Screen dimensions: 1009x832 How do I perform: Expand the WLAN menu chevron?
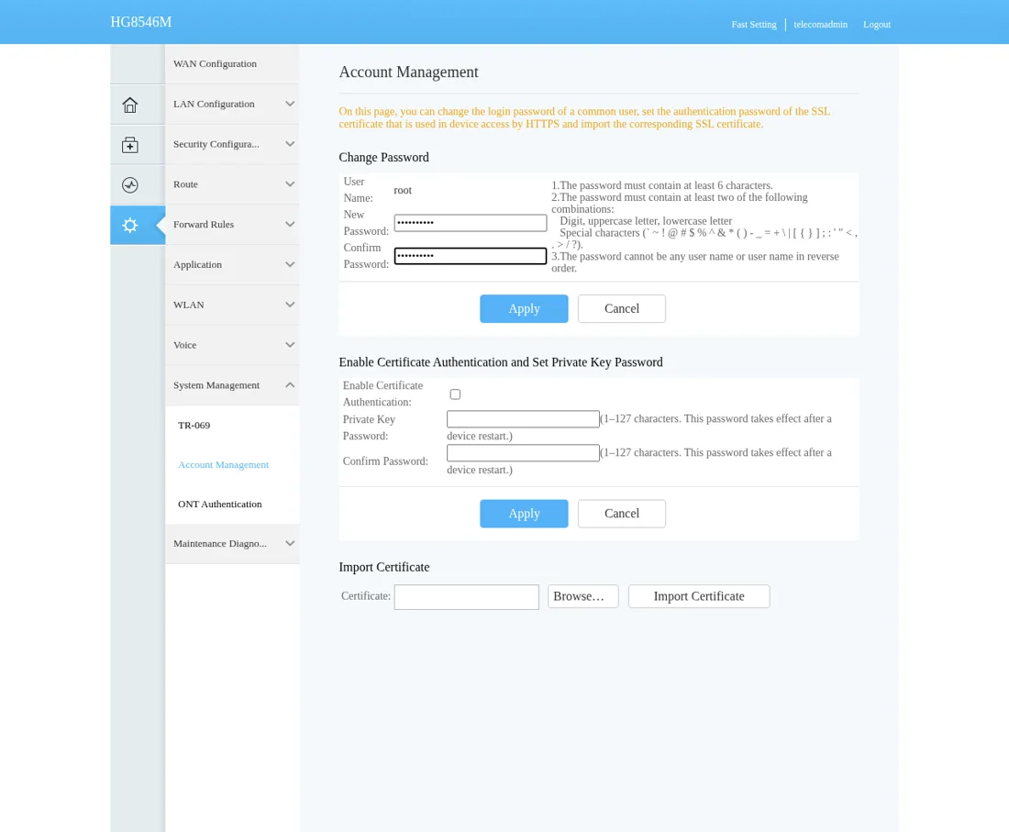coord(290,305)
